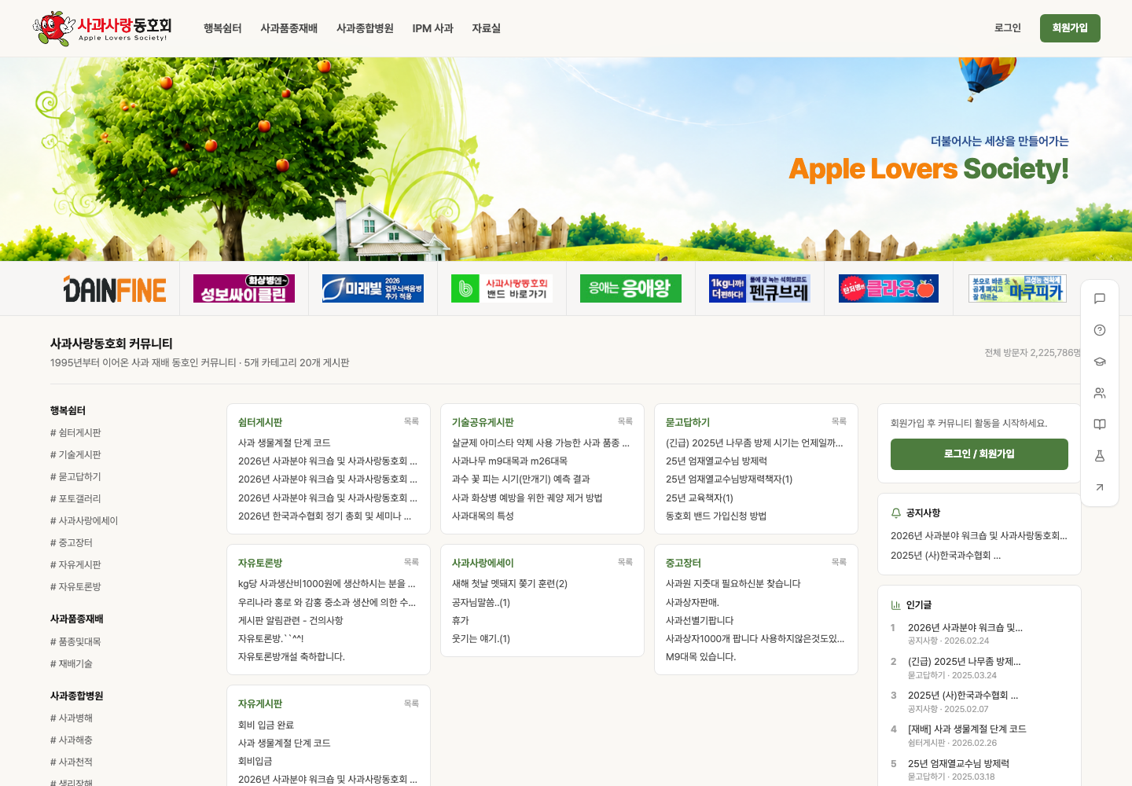The image size is (1132, 786).
Task: Select sidebar link # 사과사랑에세이
Action: click(84, 521)
